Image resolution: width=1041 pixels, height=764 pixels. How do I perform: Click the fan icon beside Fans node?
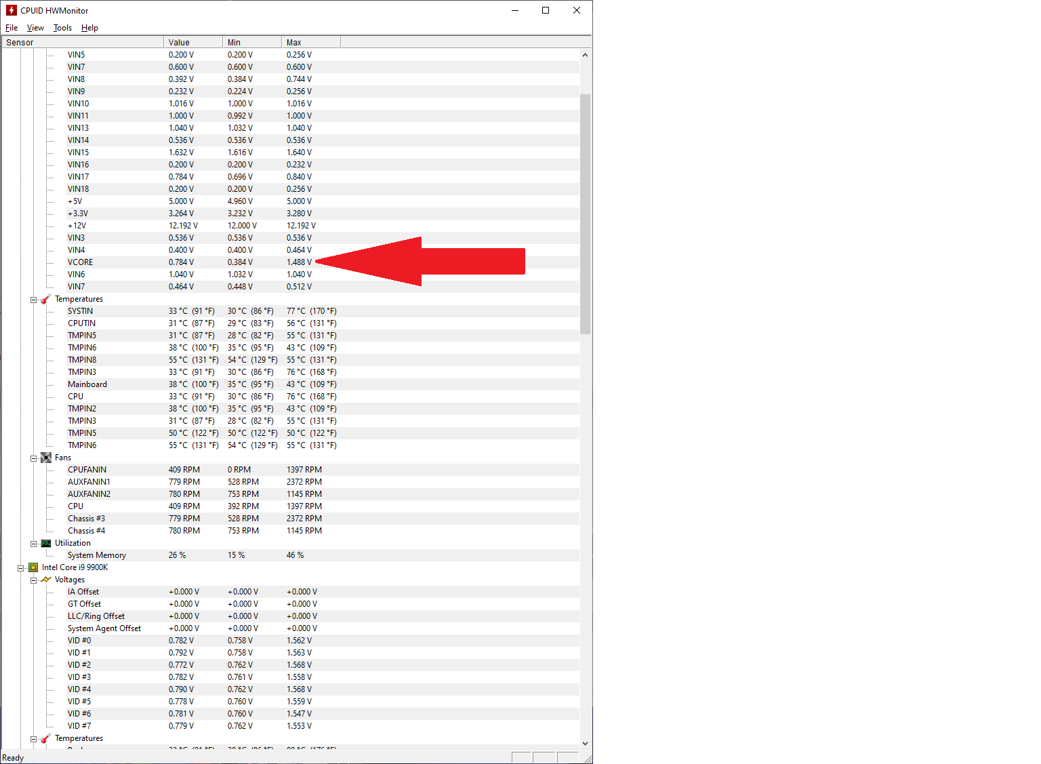click(x=46, y=458)
